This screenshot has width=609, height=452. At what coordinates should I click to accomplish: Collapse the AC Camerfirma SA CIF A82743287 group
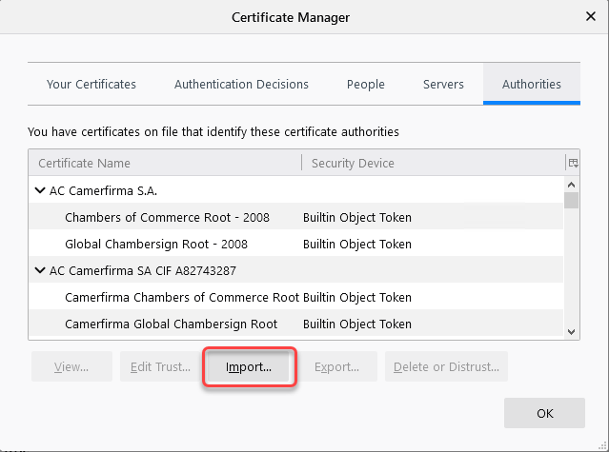(x=40, y=270)
